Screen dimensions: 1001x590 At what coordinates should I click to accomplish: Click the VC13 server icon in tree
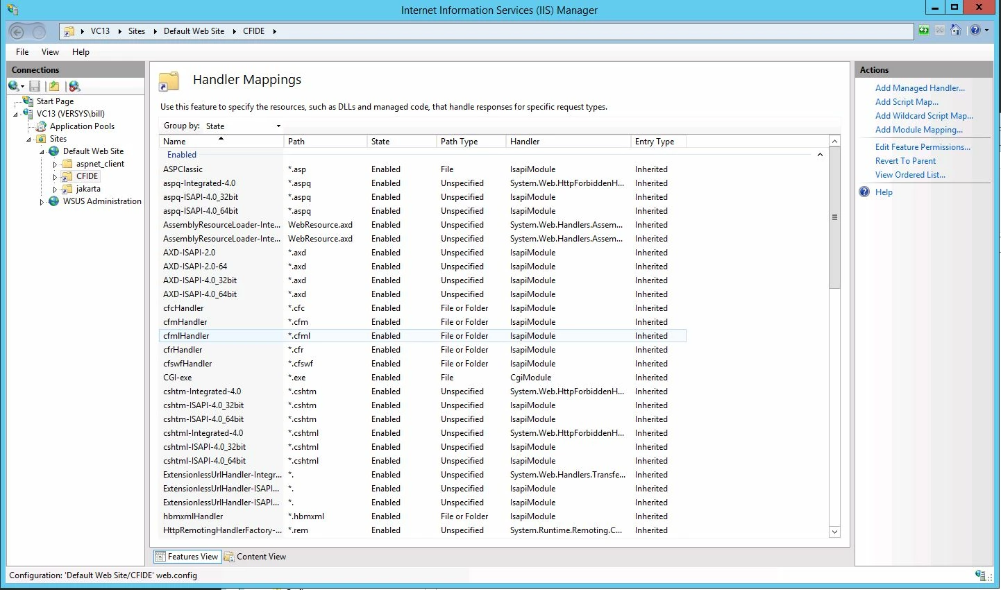(28, 113)
